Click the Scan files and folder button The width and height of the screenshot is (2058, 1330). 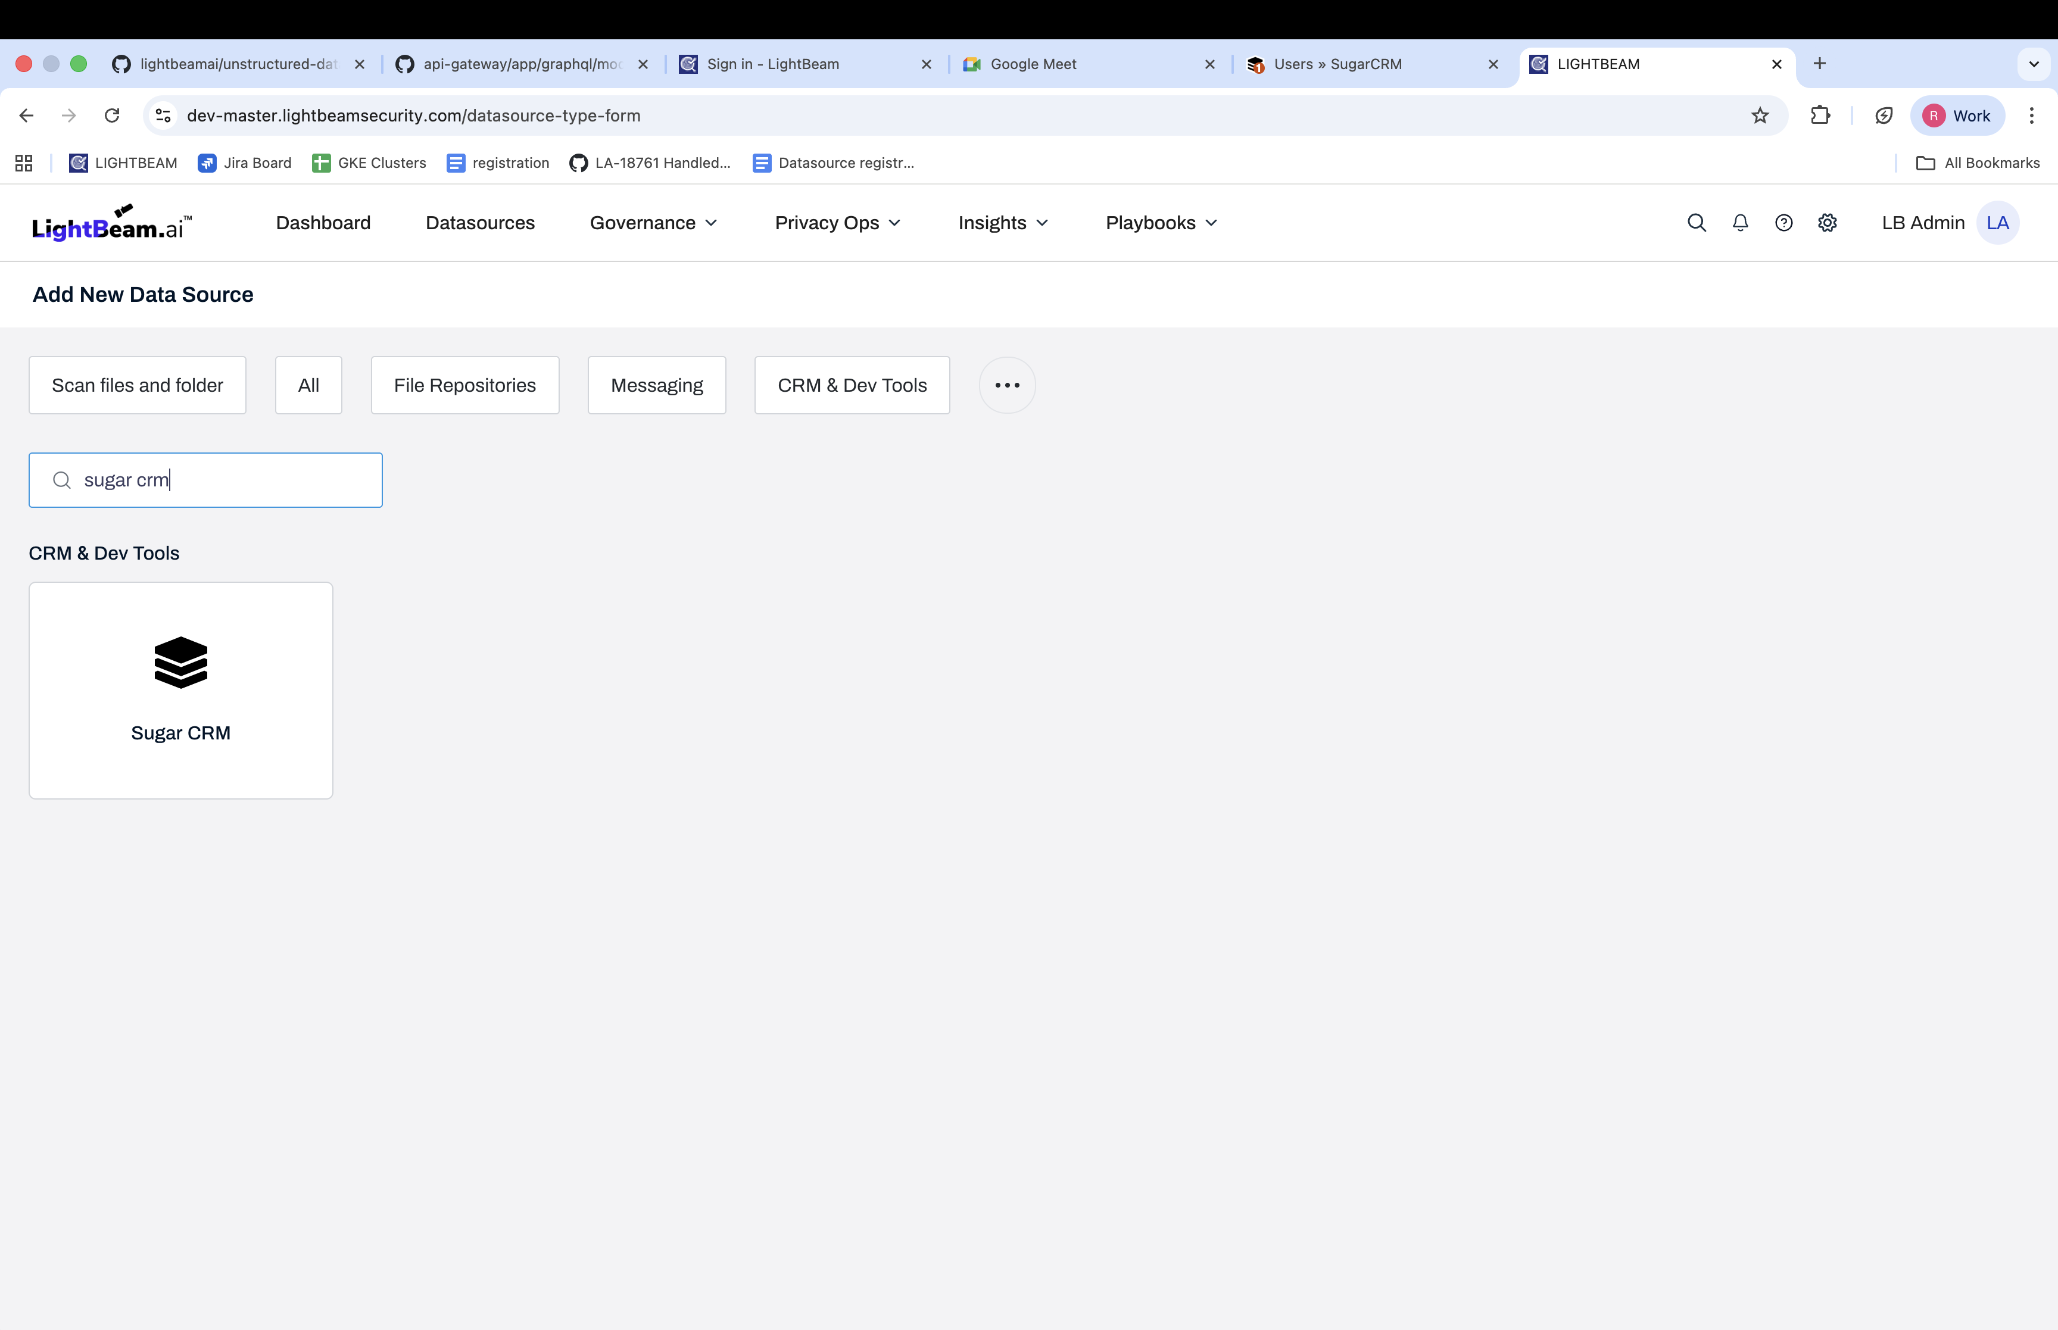[138, 385]
